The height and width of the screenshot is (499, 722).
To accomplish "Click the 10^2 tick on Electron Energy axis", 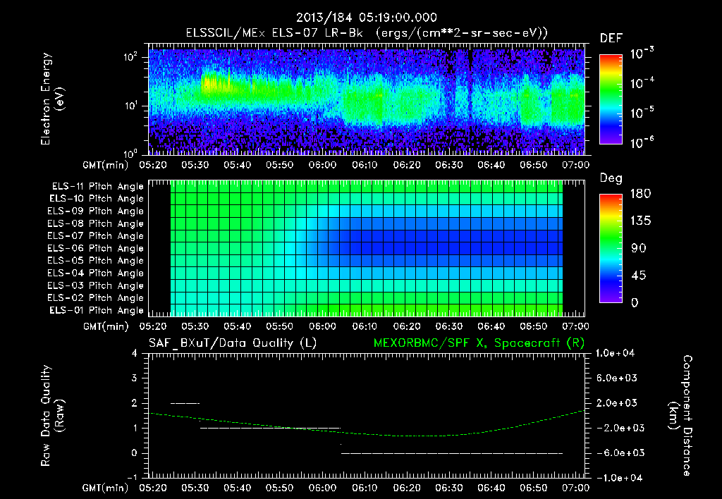I will [130, 57].
